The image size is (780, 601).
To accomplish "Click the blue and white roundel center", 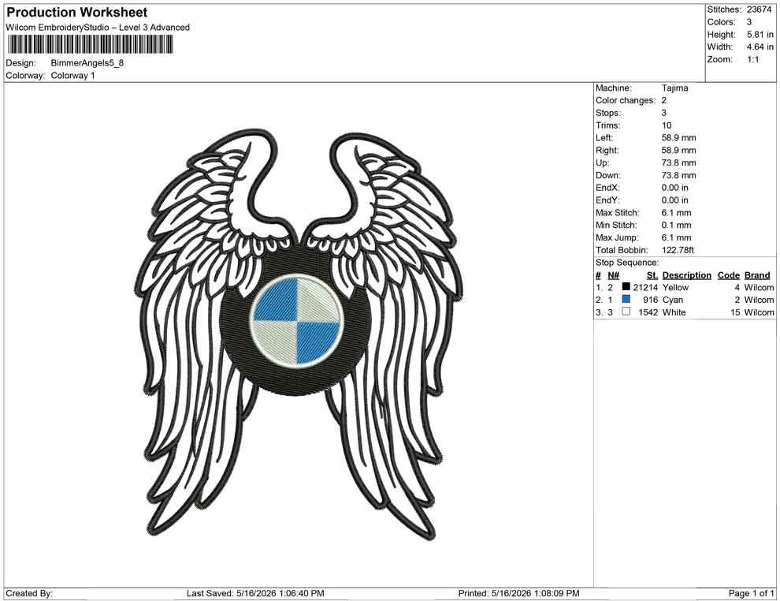I will (297, 321).
